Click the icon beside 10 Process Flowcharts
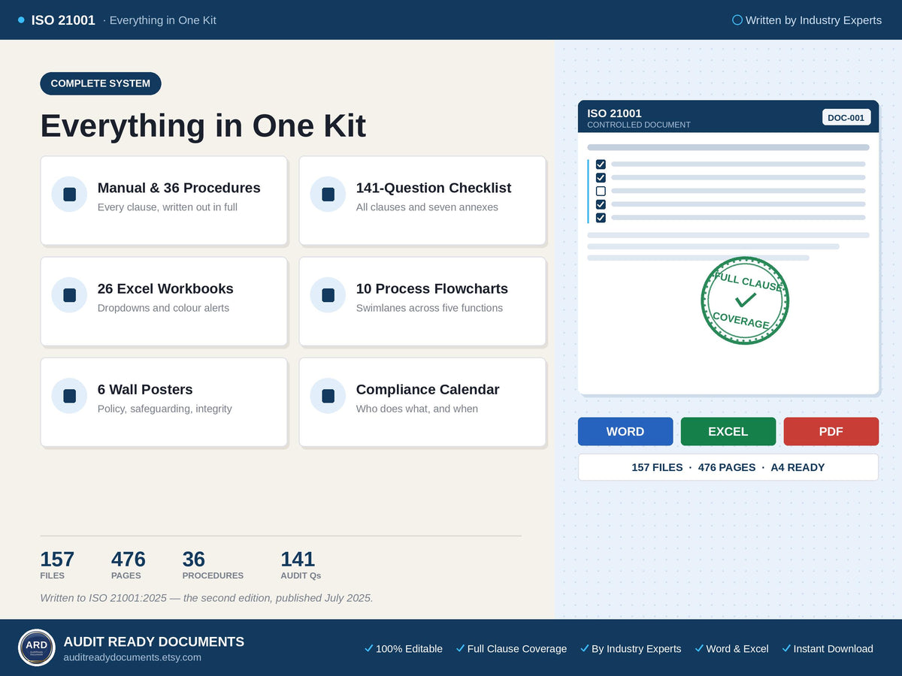This screenshot has height=676, width=902. (328, 295)
